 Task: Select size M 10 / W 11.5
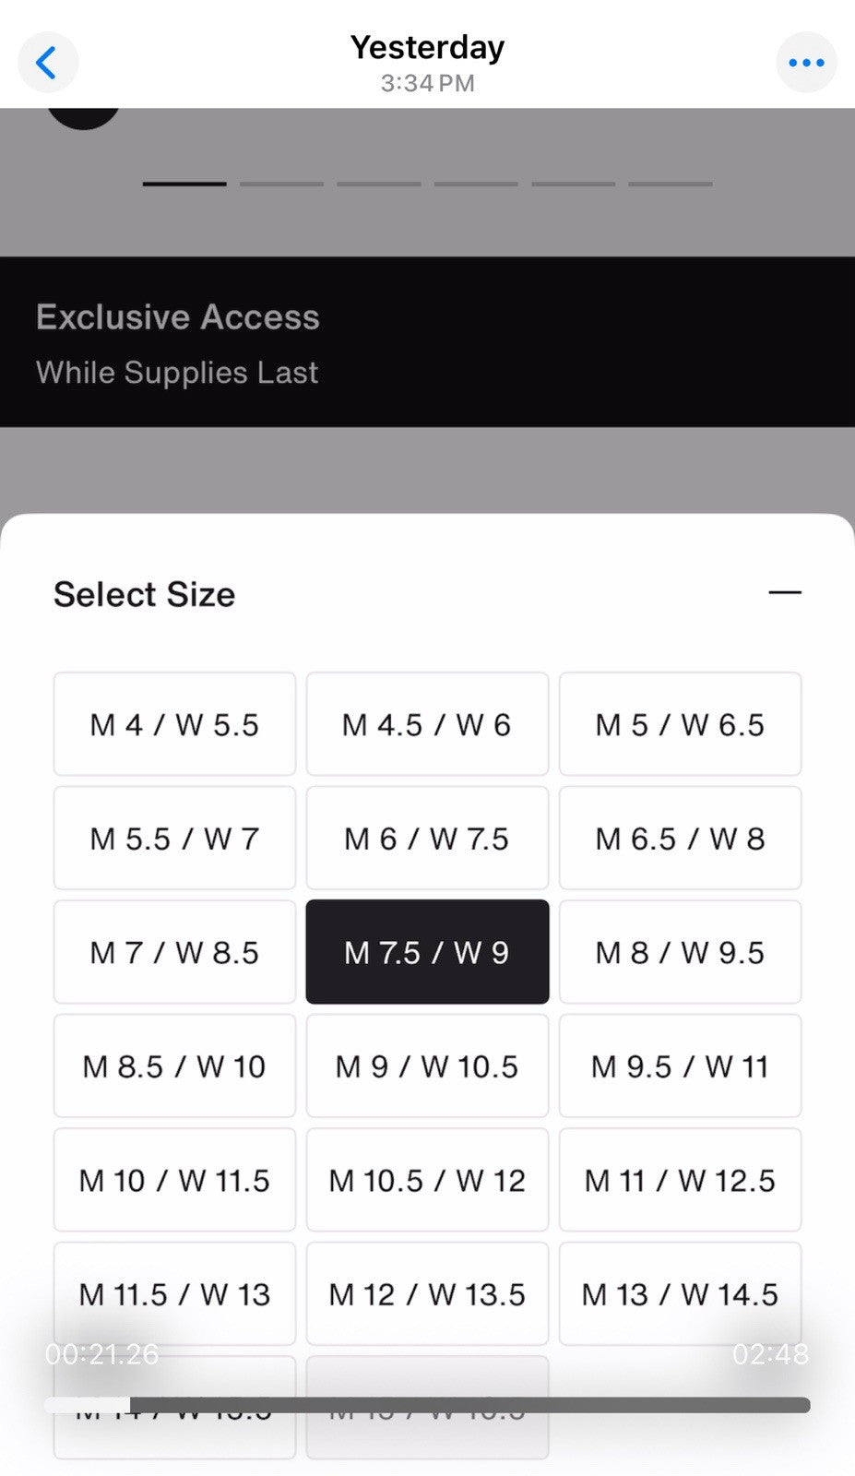point(174,1180)
